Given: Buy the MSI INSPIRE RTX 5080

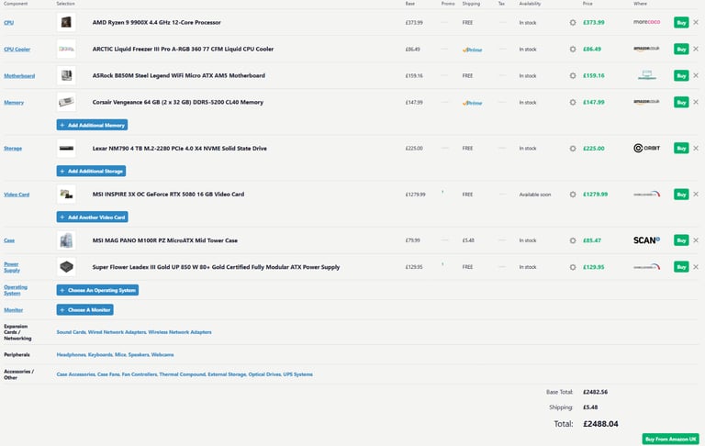Looking at the screenshot, I should coord(681,195).
